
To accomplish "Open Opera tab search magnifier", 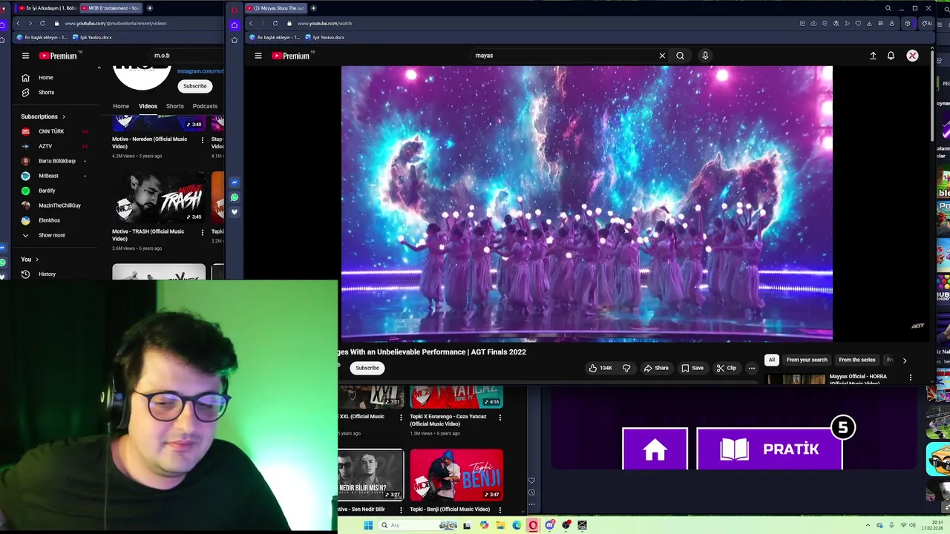I will (888, 8).
